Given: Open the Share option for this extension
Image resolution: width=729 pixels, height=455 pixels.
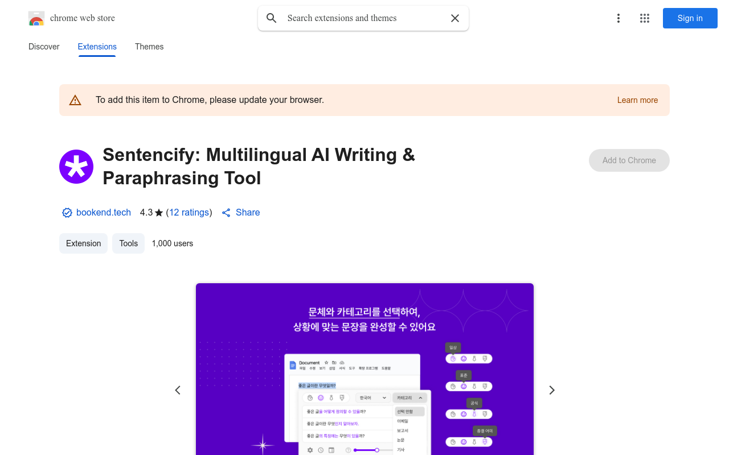Looking at the screenshot, I should coord(240,212).
